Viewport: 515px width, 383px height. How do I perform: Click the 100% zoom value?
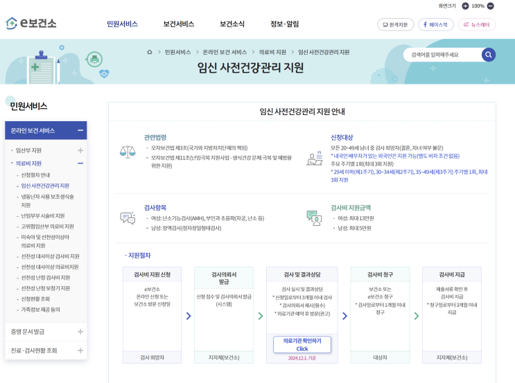point(478,6)
